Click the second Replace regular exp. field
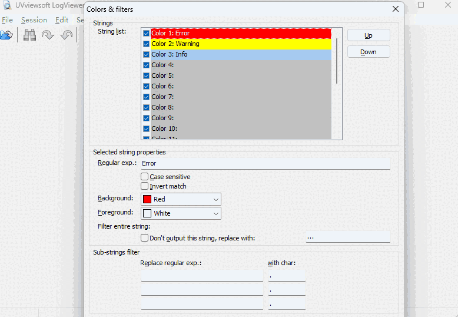 coord(202,289)
